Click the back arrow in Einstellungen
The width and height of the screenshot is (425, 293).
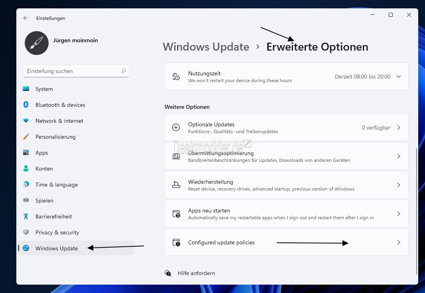point(26,18)
